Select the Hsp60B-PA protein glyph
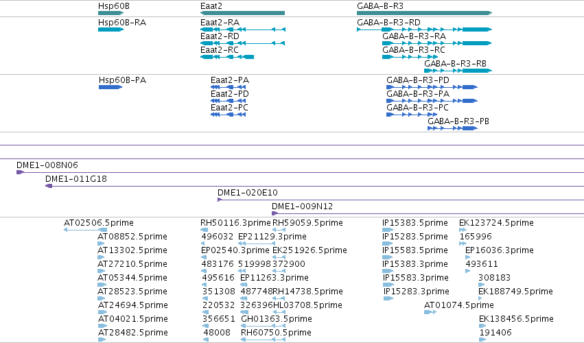The height and width of the screenshot is (343, 584). [x=110, y=87]
